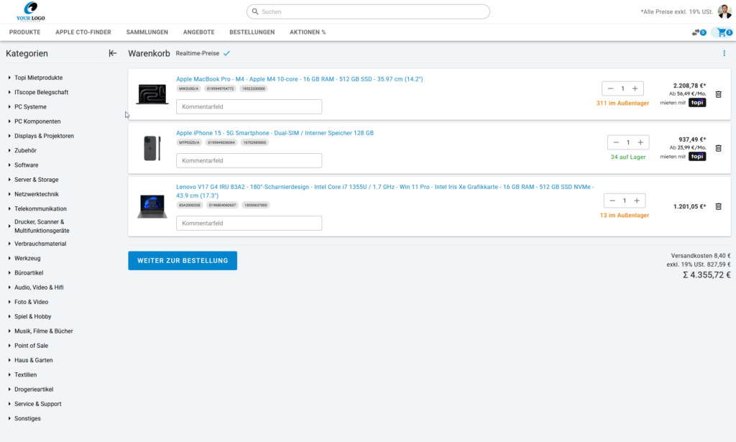This screenshot has width=736, height=442.
Task: Select the Musik, Filme & Bücher category
Action: pos(44,331)
